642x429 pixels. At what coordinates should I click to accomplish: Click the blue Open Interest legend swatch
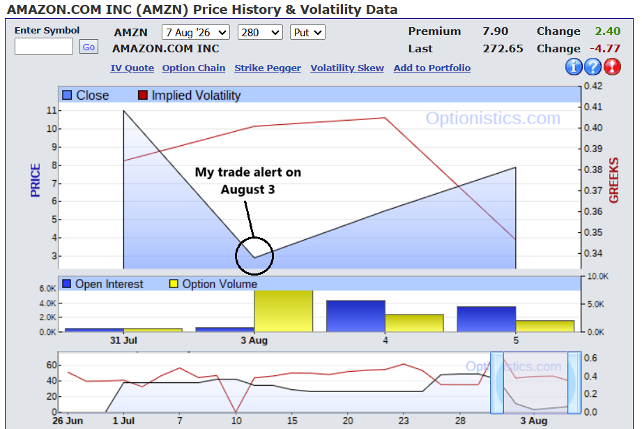pos(67,283)
